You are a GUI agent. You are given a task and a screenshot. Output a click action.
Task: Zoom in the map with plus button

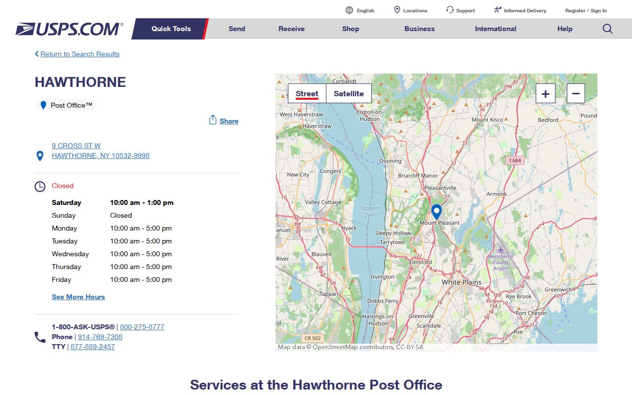point(546,93)
